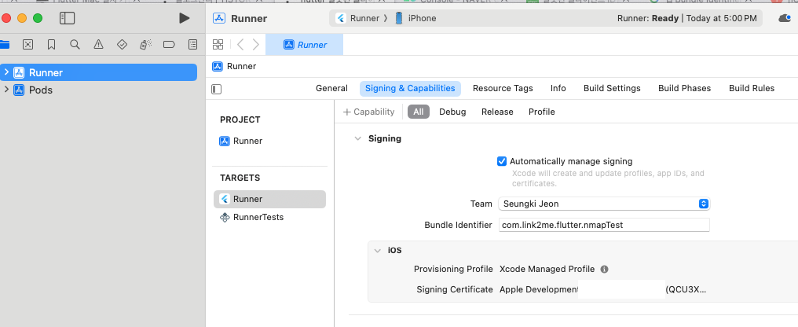Open the related items grid icon

(x=218, y=45)
